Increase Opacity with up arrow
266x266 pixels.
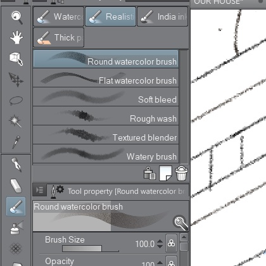click(x=160, y=263)
